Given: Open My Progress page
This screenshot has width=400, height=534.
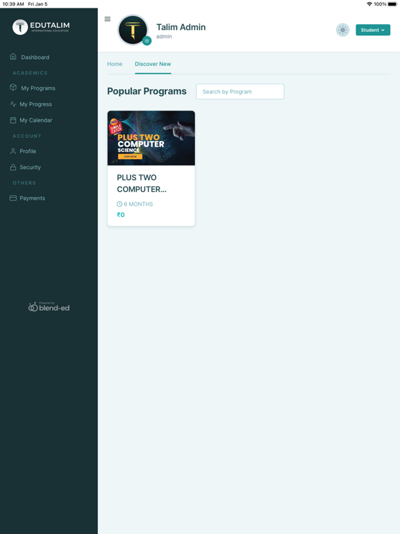Looking at the screenshot, I should point(35,104).
